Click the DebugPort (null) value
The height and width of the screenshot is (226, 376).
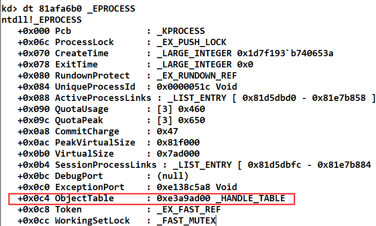point(172,176)
